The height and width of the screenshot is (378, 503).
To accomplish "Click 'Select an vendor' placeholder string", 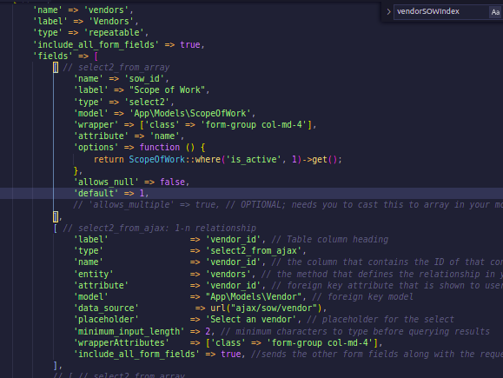I will pos(251,319).
